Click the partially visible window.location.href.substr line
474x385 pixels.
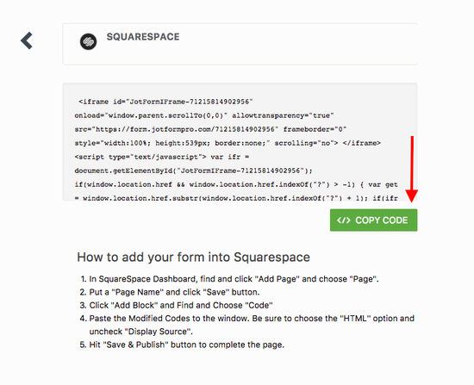tap(236, 198)
